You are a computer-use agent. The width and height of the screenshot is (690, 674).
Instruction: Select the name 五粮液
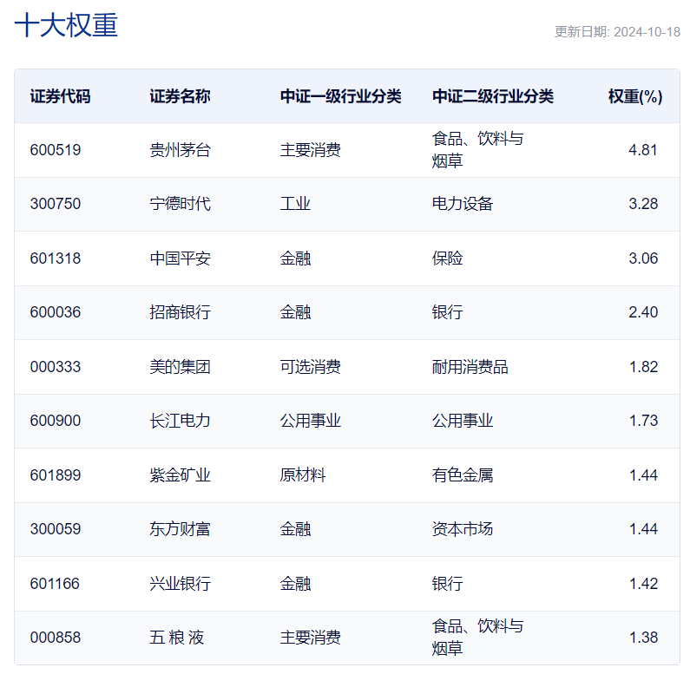[x=177, y=637]
